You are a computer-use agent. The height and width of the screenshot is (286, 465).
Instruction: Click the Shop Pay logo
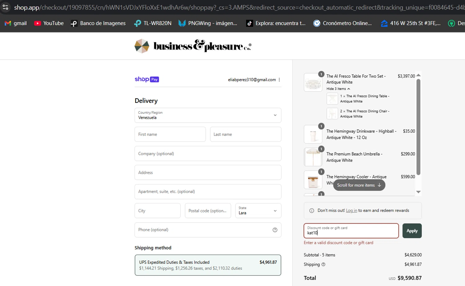pyautogui.click(x=147, y=79)
